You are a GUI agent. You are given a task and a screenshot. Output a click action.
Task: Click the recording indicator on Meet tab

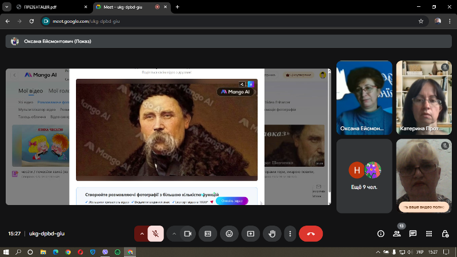(158, 7)
